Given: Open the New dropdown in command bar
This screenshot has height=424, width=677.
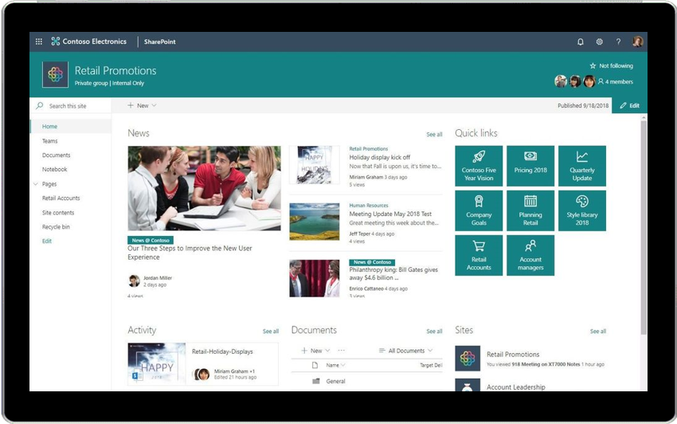Looking at the screenshot, I should coord(142,105).
